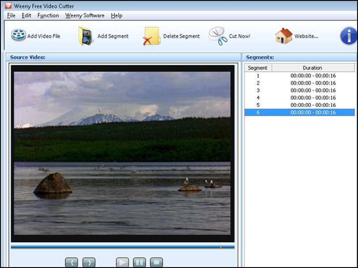Sort by the Duration column header
The width and height of the screenshot is (358, 268).
(313, 68)
